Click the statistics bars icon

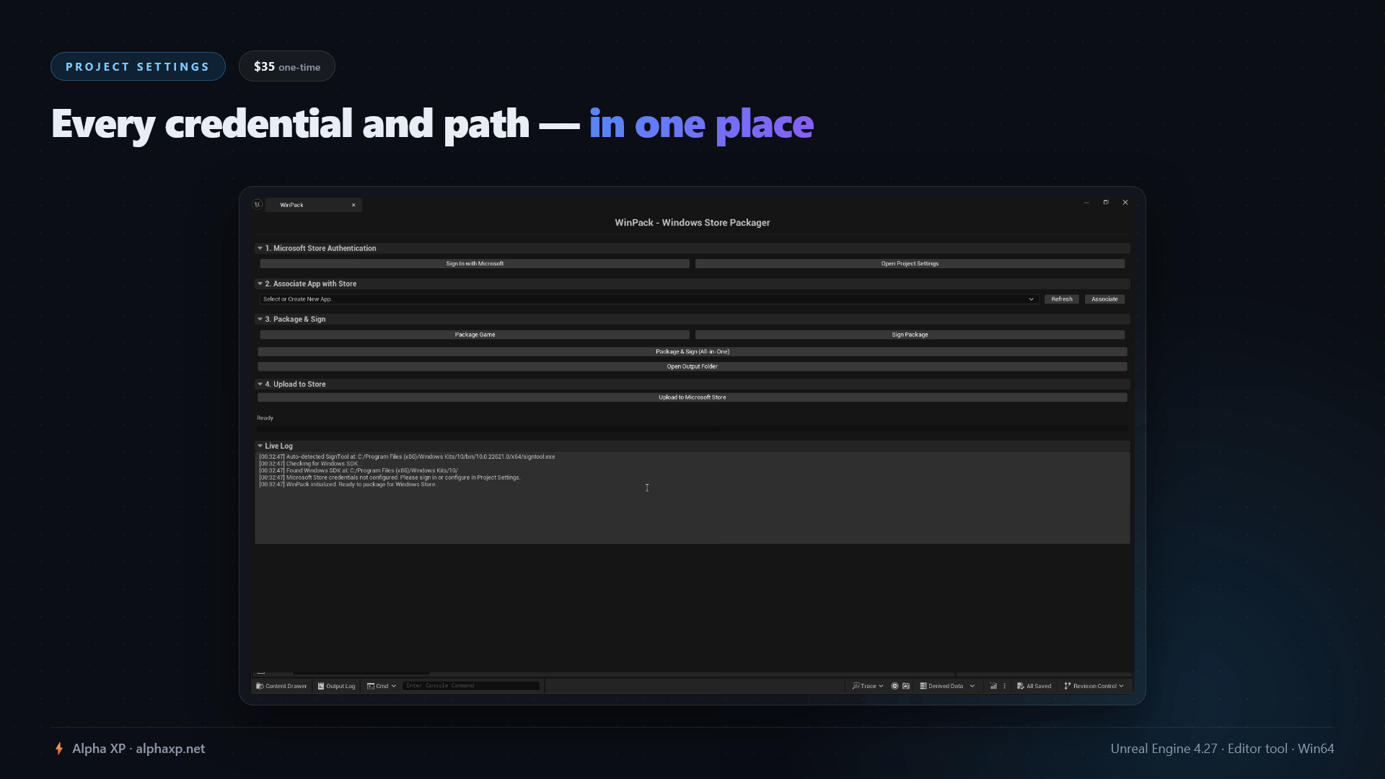point(993,686)
